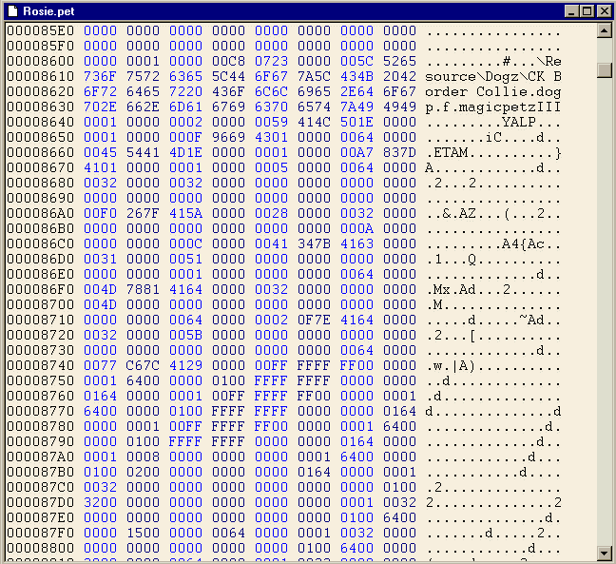Place cursor on hex value 702E
616x564 pixels.
pyautogui.click(x=100, y=107)
